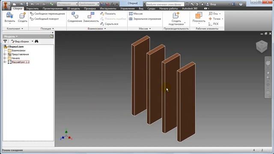Image resolution: width=274 pixels, height=154 pixels.
Task: Switch to the Сборка ribbon tab
Action: [18, 9]
